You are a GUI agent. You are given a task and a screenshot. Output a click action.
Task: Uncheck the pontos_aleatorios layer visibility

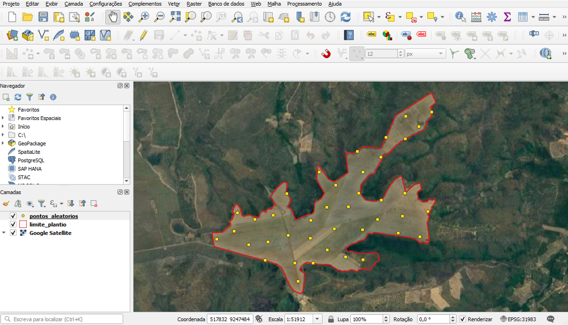point(13,216)
